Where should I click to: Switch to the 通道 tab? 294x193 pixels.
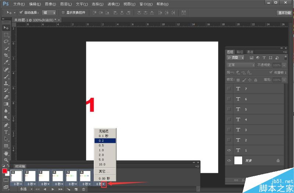[250, 52]
